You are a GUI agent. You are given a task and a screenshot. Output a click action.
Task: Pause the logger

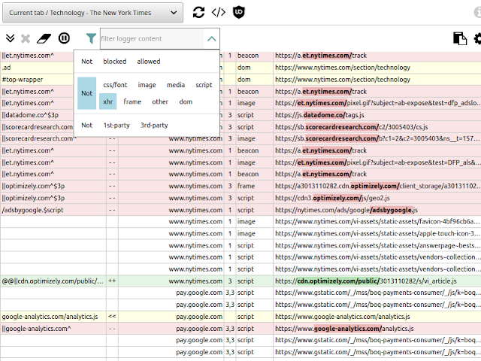[64, 38]
